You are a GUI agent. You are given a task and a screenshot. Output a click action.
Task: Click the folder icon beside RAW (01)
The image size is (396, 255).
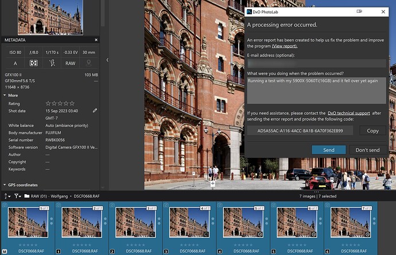(26, 196)
